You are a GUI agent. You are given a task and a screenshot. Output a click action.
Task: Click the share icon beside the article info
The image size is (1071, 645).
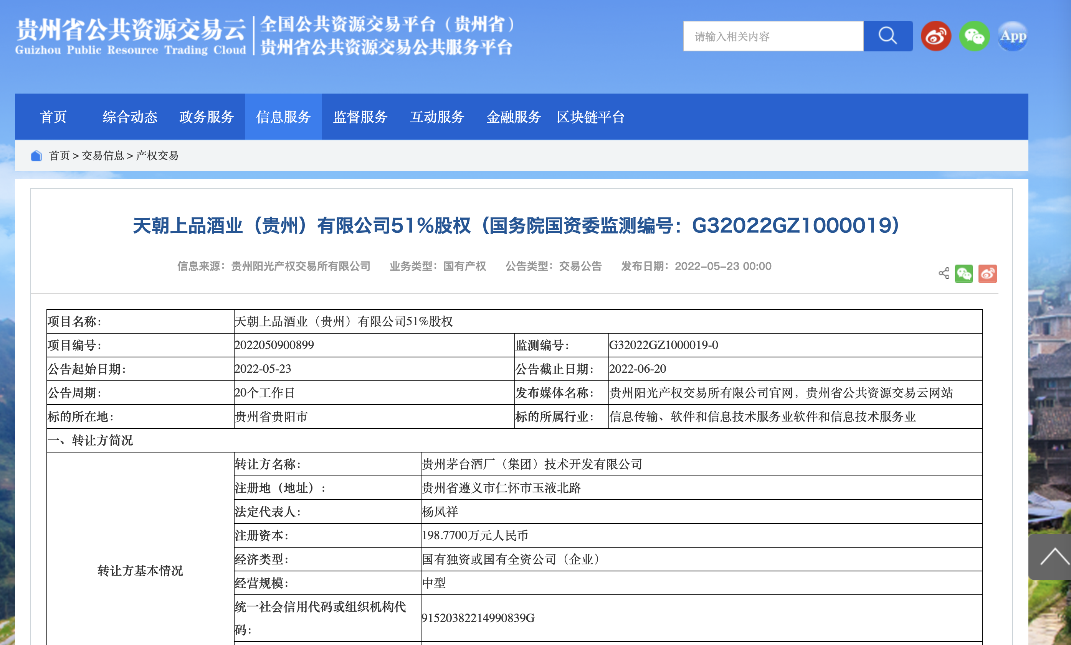[944, 273]
